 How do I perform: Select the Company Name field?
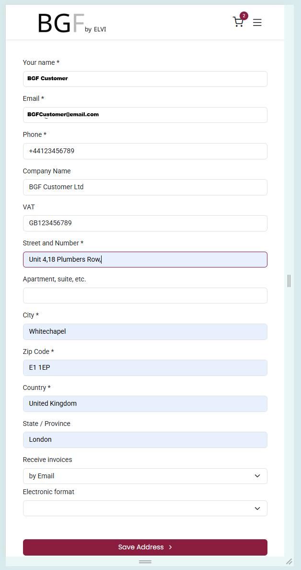145,187
